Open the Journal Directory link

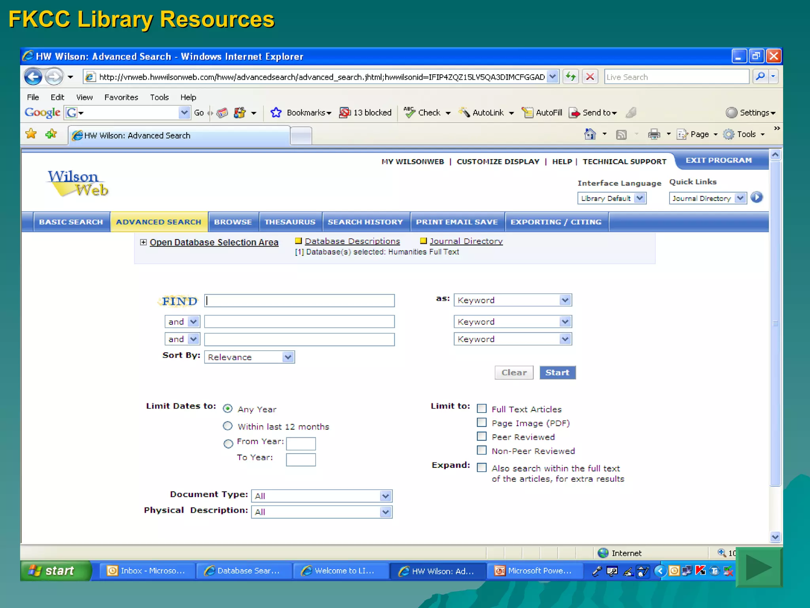click(466, 241)
